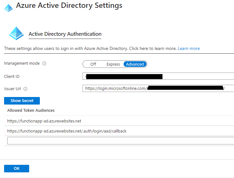Click the Learn more link
Screen dimensions: 234x178
[189, 49]
